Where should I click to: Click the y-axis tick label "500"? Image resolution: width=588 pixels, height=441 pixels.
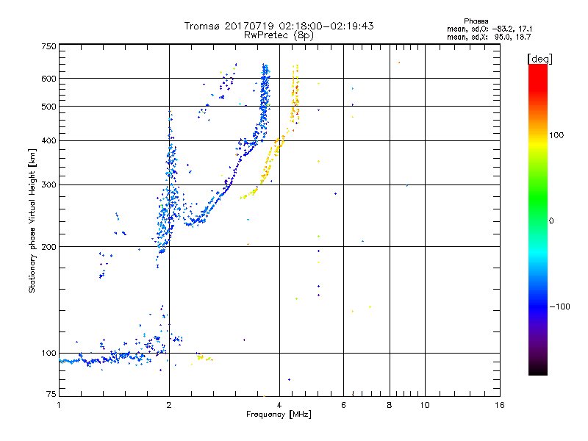point(49,107)
